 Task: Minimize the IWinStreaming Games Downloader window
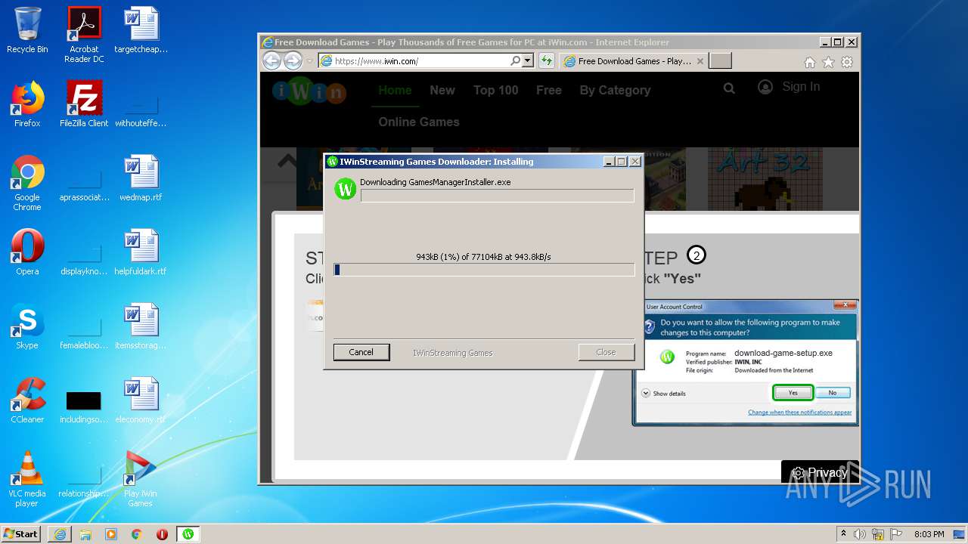609,162
